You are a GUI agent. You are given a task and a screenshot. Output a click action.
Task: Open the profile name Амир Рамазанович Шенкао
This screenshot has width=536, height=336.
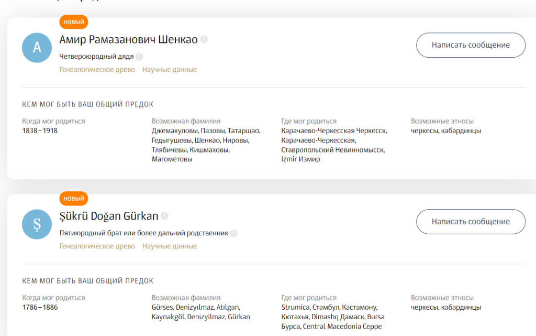click(128, 40)
